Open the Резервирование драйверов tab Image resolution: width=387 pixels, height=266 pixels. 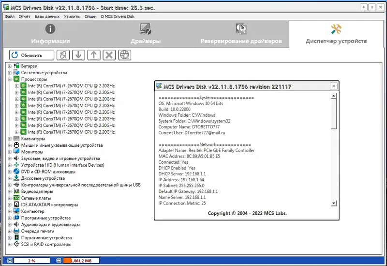[241, 34]
